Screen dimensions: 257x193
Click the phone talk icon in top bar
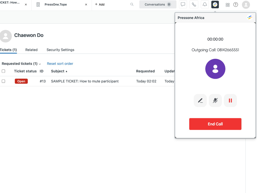tap(194, 5)
